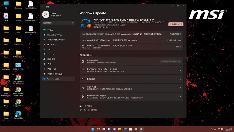The width and height of the screenshot is (234, 132).
Task: Open 時刻と言語 settings
Action: 58,59
